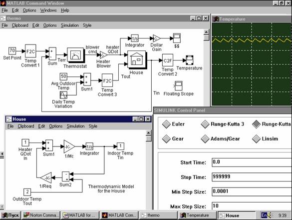Screen dimensions: 292x220
Task: Click the Sum1 block in House window
Action: point(49,145)
